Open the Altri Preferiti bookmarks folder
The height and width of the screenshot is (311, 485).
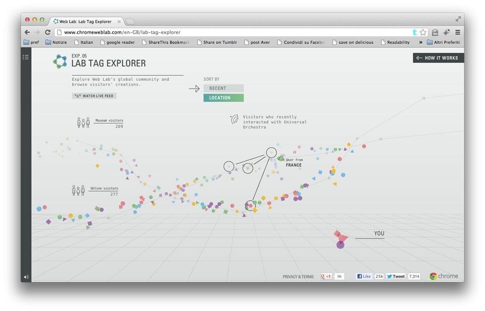point(443,42)
